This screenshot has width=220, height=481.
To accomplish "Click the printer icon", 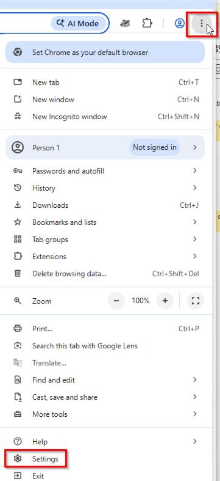I will pyautogui.click(x=18, y=329).
